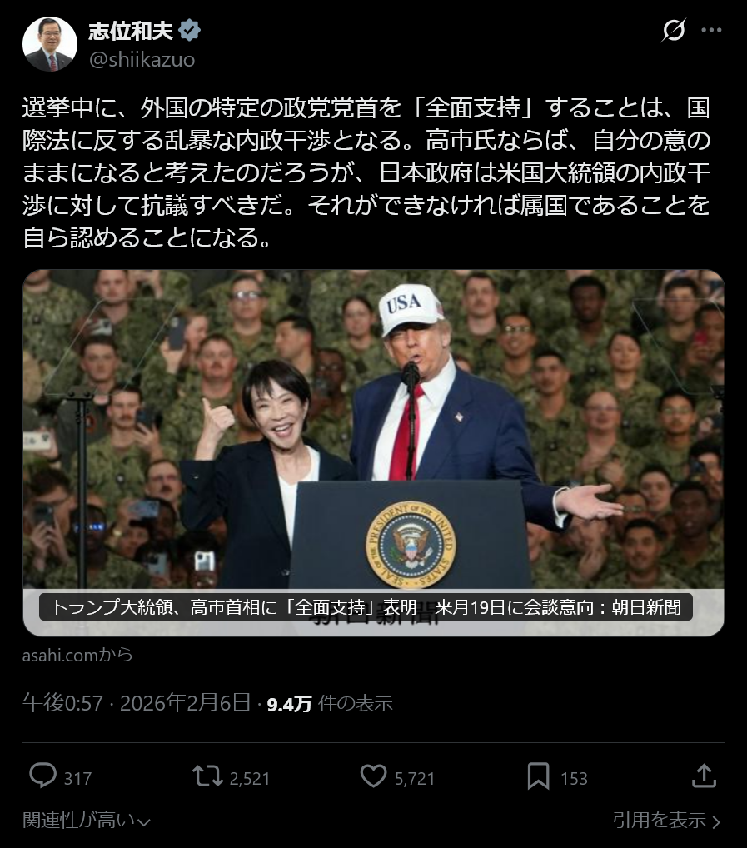Click the reply speech bubble icon
Viewport: 747px width, 848px height.
(x=42, y=776)
